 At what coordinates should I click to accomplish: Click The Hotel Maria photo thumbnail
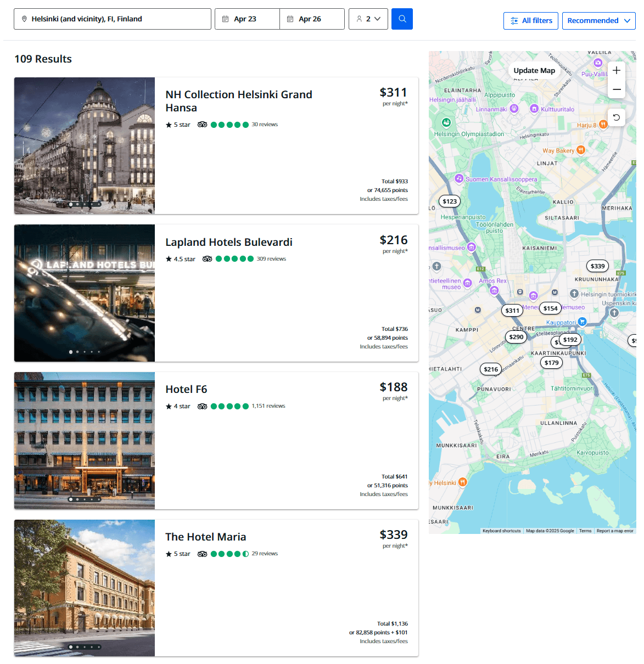85,588
